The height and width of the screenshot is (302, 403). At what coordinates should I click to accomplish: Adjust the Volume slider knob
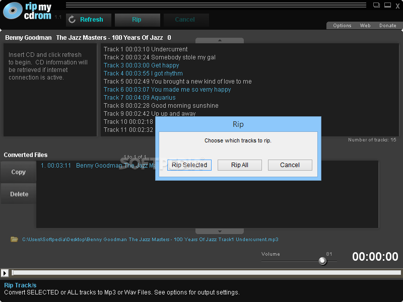(322, 261)
